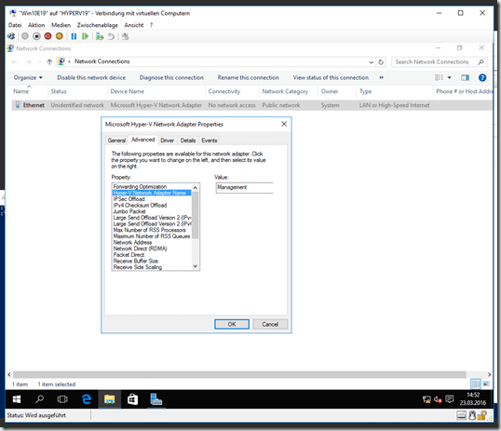Click the Turn Off VM toolbar icon
501x431 pixels.
pyautogui.click(x=36, y=36)
